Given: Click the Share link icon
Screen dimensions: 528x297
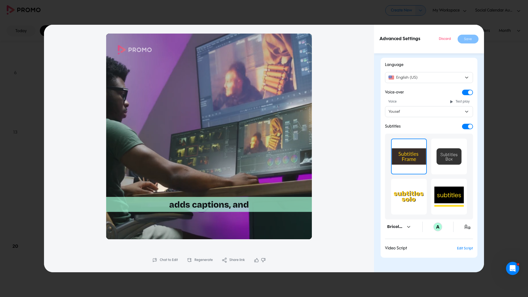Looking at the screenshot, I should pos(224,260).
